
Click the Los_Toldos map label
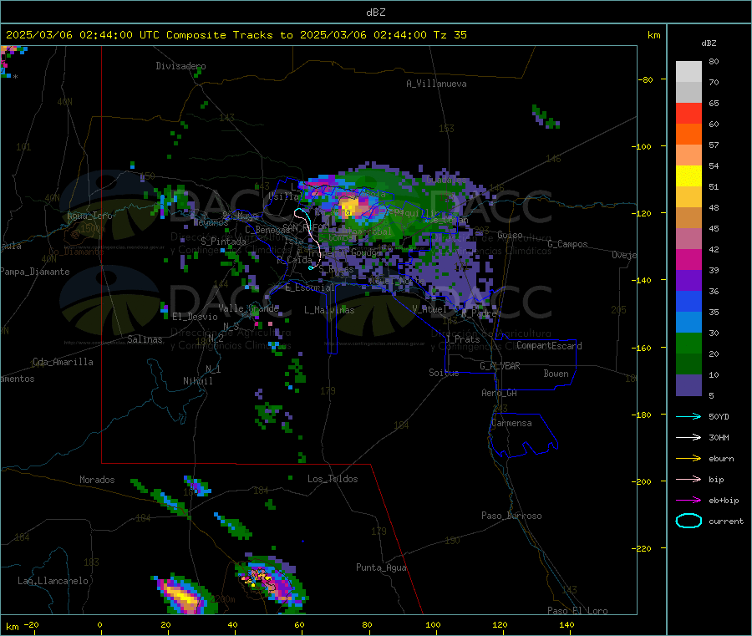click(x=333, y=479)
